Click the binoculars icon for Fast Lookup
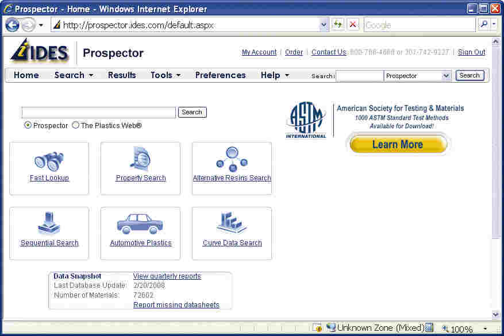This screenshot has height=336, width=504. (49, 161)
